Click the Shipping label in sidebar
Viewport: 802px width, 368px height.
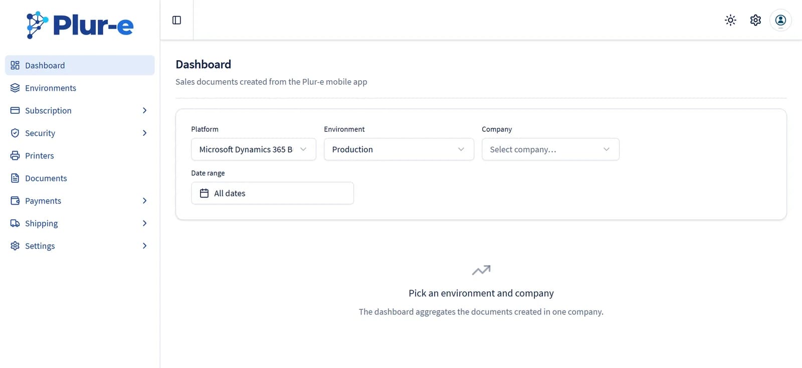[x=42, y=224]
